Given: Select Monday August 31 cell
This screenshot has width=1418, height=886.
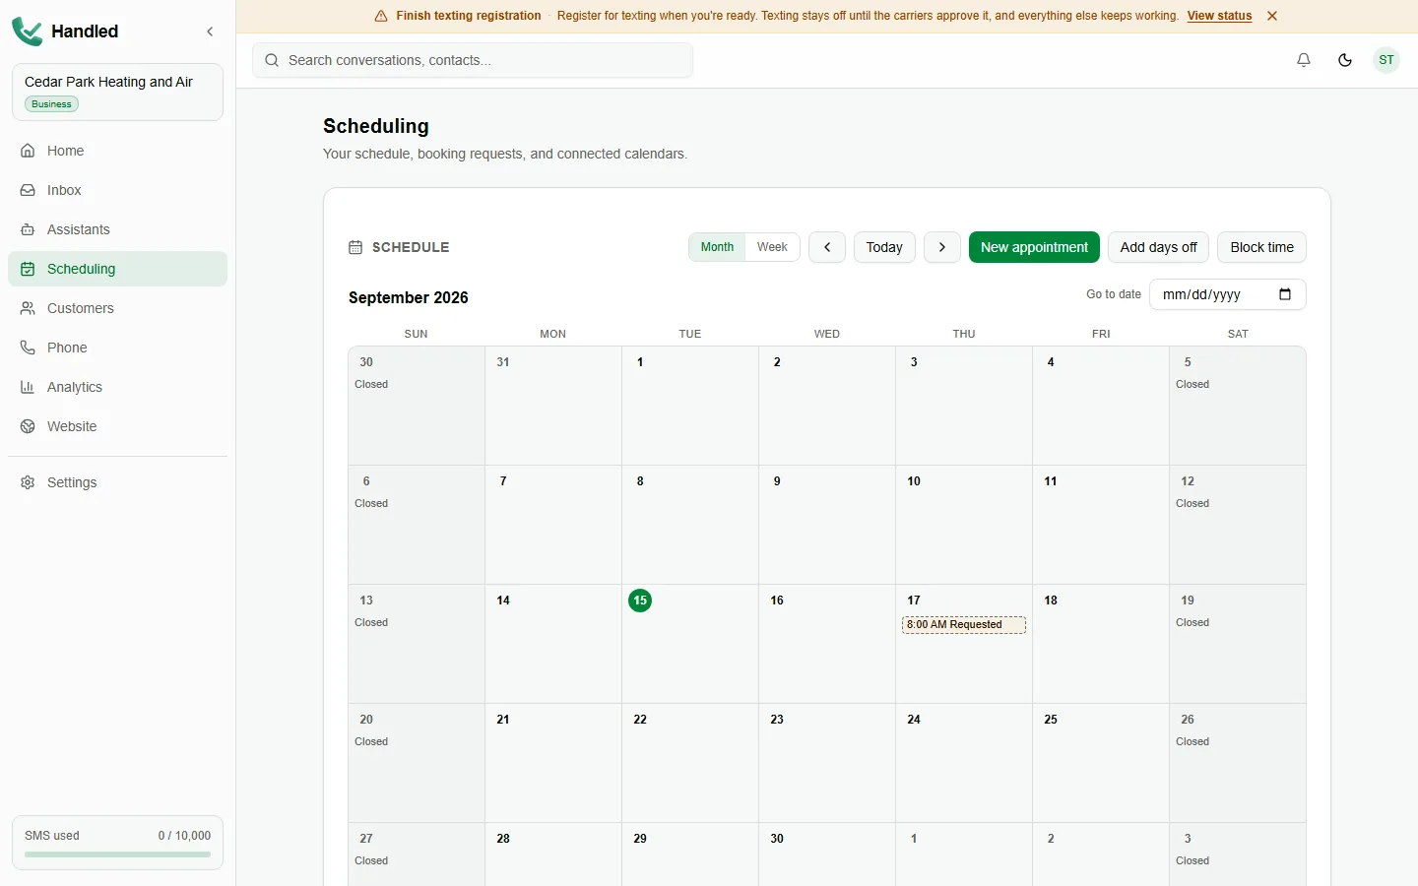Looking at the screenshot, I should [553, 406].
